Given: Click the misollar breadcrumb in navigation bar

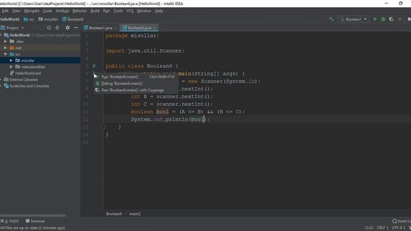Looking at the screenshot, I should pos(48,19).
